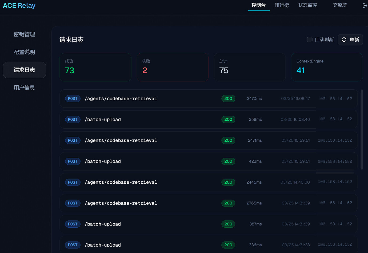Open 配置说明 in the sidebar

point(24,52)
